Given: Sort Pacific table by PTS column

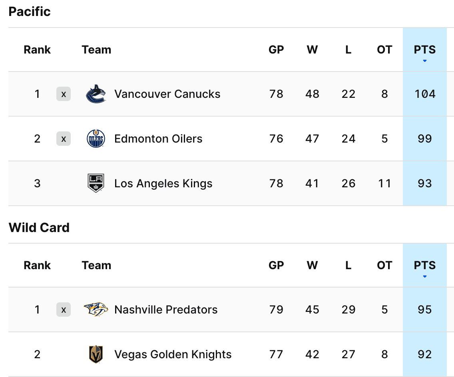Looking at the screenshot, I should pyautogui.click(x=424, y=50).
